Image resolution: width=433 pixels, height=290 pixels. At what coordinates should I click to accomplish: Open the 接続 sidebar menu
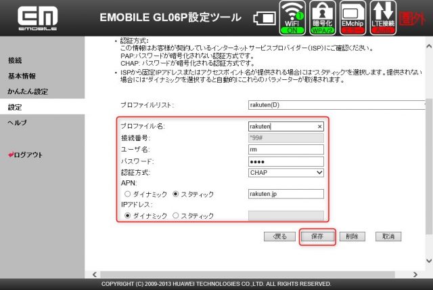[x=15, y=60]
